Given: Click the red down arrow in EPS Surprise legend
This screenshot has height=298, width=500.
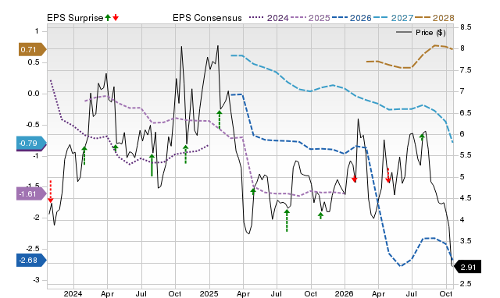Looking at the screenshot, I should [x=116, y=17].
